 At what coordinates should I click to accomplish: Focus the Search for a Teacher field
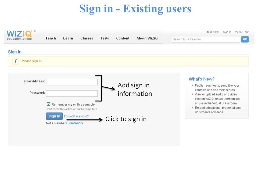[206, 39]
